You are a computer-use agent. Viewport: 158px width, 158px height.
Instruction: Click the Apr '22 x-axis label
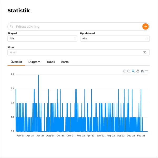pos(91,136)
